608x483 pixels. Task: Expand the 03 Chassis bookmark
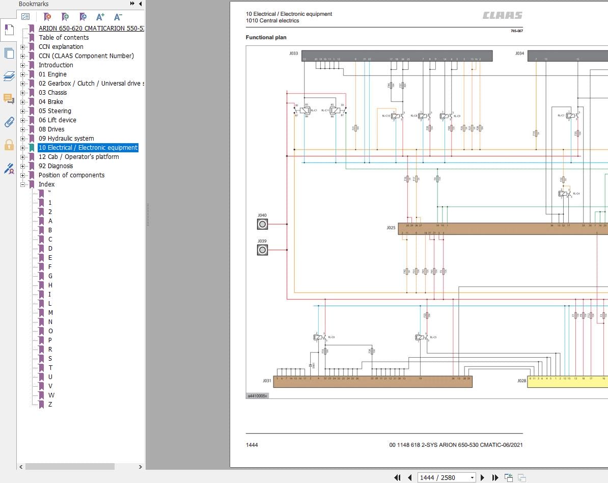pos(22,93)
